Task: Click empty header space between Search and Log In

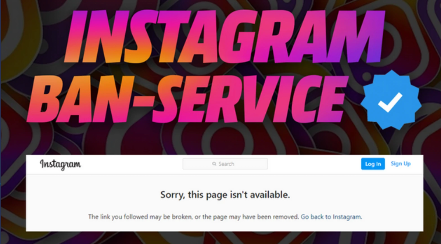Action: pos(314,164)
